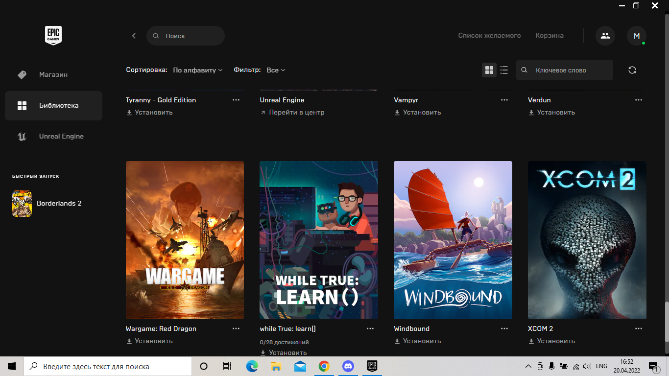Launch Borderlands 2 from quick launch
669x376 pixels.
pyautogui.click(x=47, y=203)
